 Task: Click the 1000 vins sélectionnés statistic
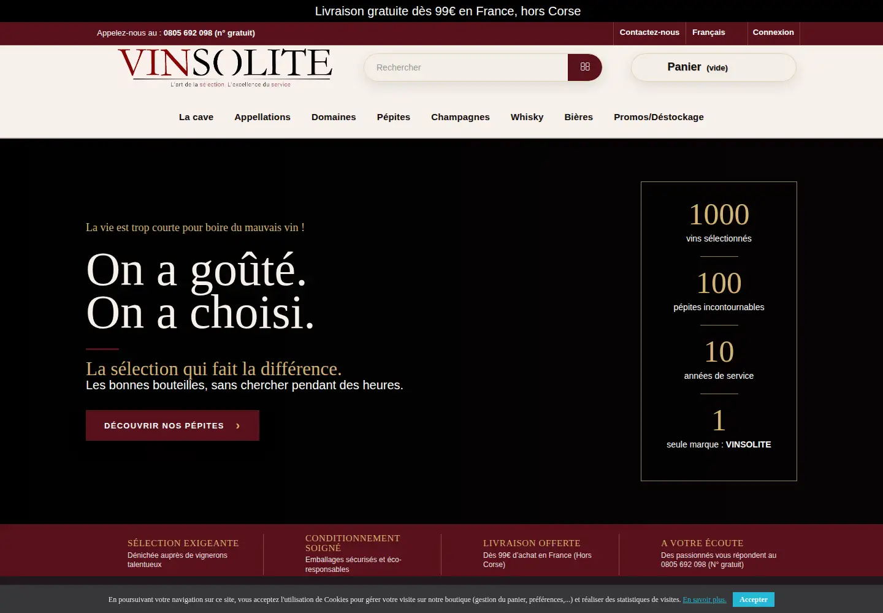pos(719,222)
